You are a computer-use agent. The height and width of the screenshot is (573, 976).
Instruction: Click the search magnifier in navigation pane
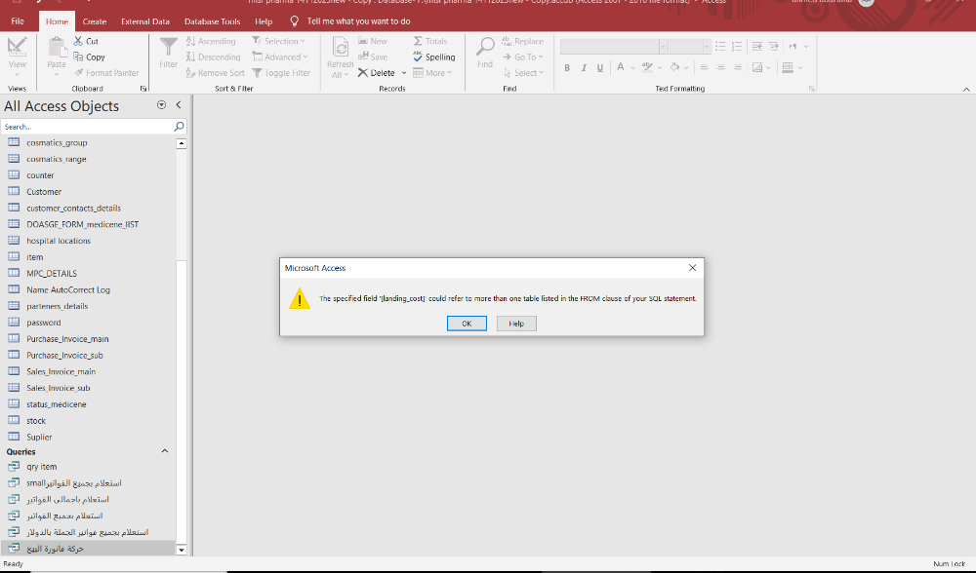click(179, 127)
